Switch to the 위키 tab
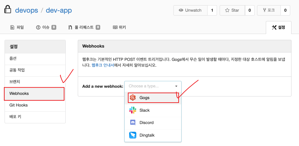 [119, 27]
